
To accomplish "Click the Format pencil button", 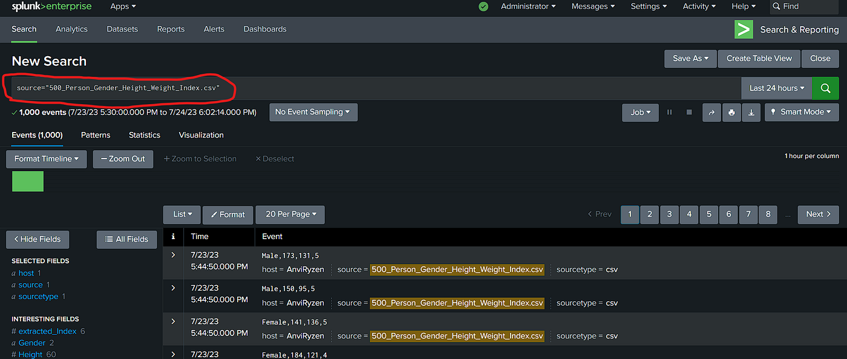I will point(227,214).
